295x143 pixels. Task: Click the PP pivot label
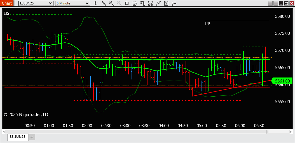(x=208, y=24)
